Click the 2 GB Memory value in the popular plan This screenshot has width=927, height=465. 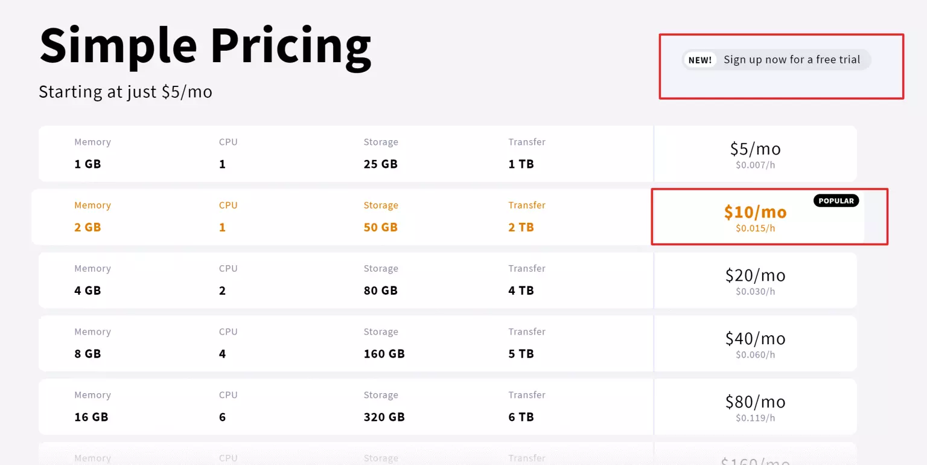tap(88, 227)
